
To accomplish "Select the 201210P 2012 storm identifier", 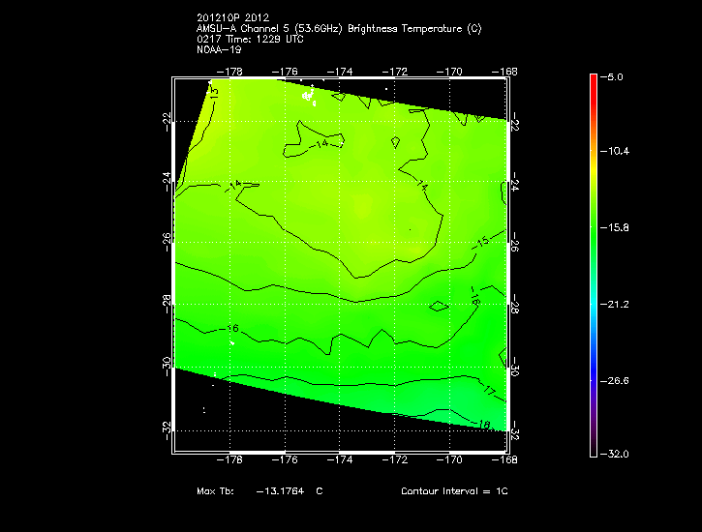I will coord(235,18).
